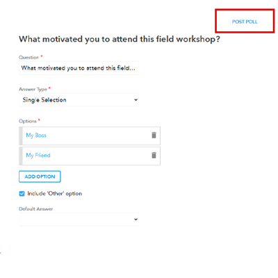
Task: Click the arrow of the Answer Type dropdown
Action: click(x=136, y=100)
